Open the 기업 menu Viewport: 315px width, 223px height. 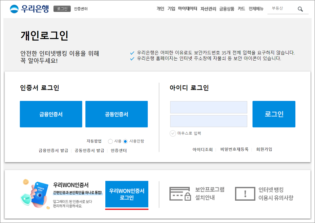tap(171, 9)
